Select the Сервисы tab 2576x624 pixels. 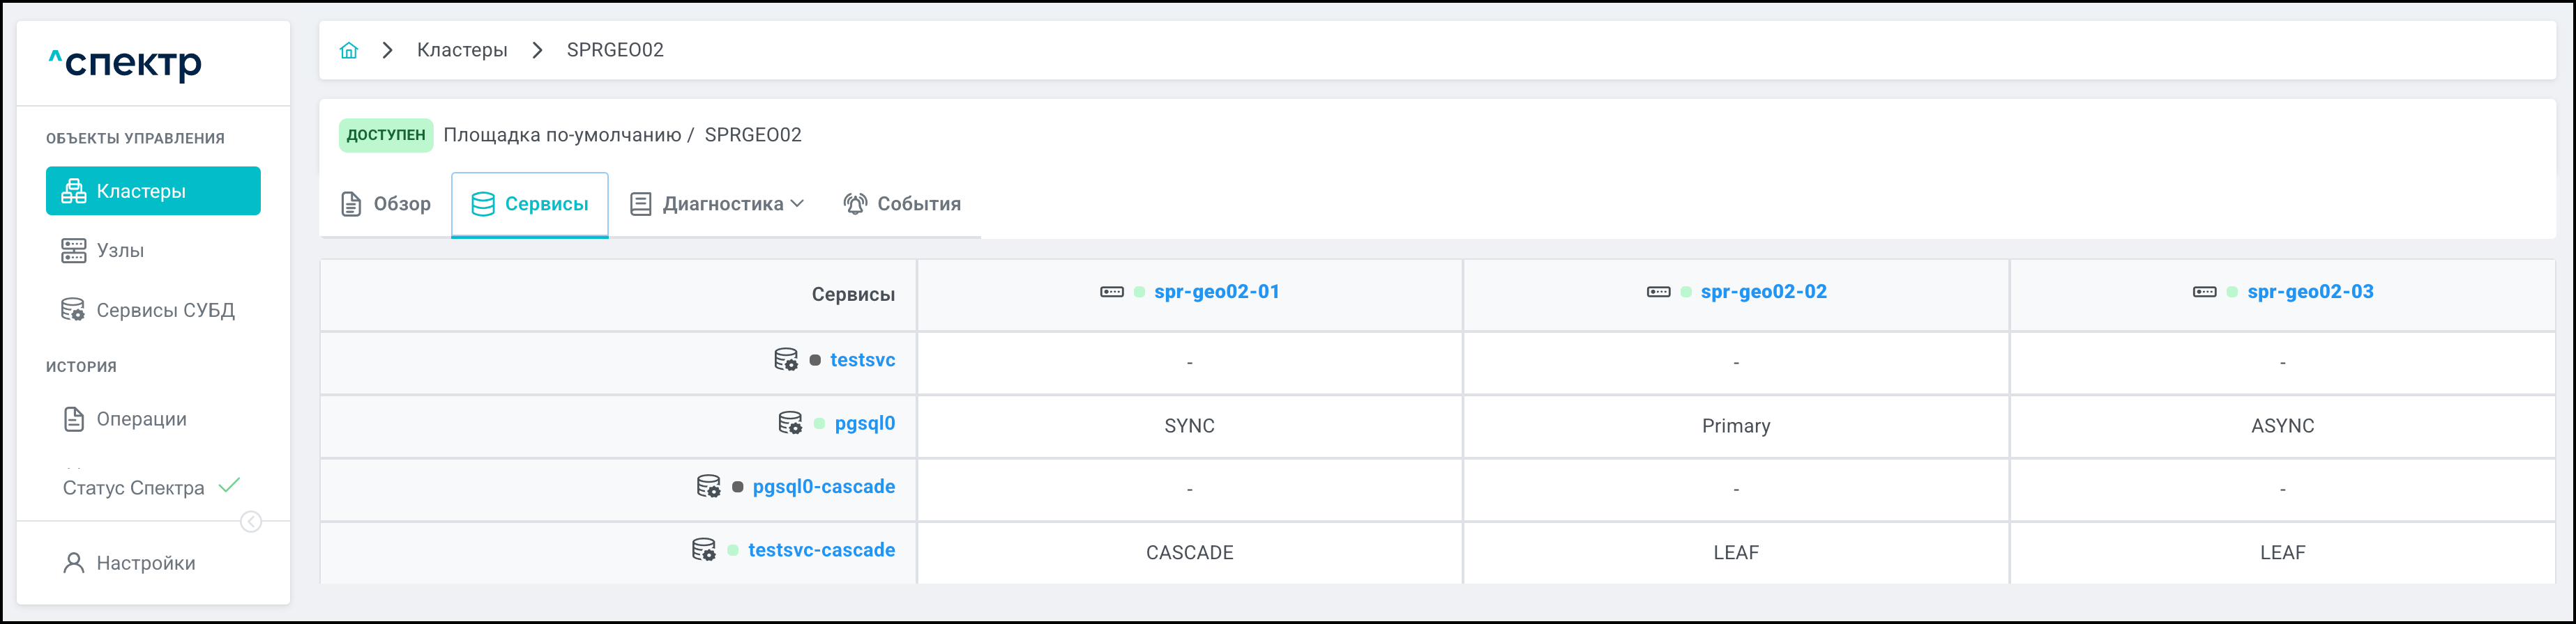pos(530,203)
